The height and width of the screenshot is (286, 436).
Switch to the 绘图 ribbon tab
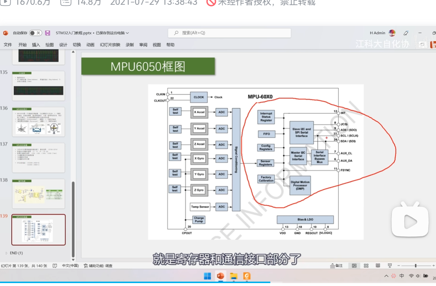(x=50, y=45)
